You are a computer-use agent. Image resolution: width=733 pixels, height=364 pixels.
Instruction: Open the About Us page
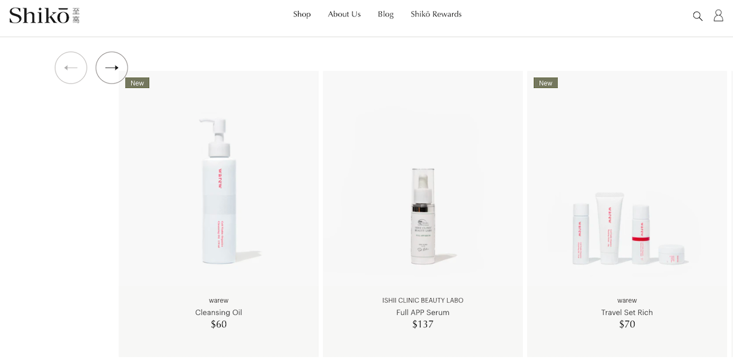344,14
